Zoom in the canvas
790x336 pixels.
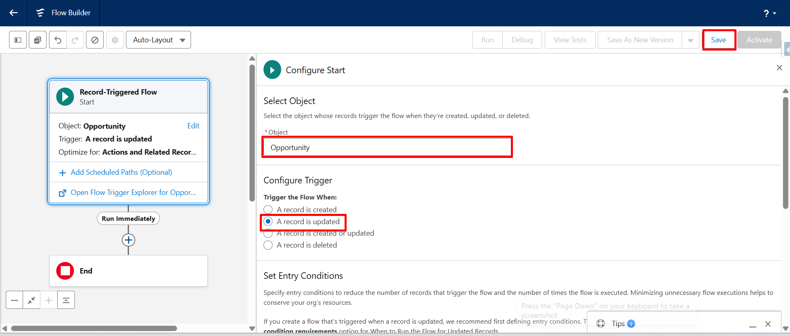pyautogui.click(x=49, y=300)
